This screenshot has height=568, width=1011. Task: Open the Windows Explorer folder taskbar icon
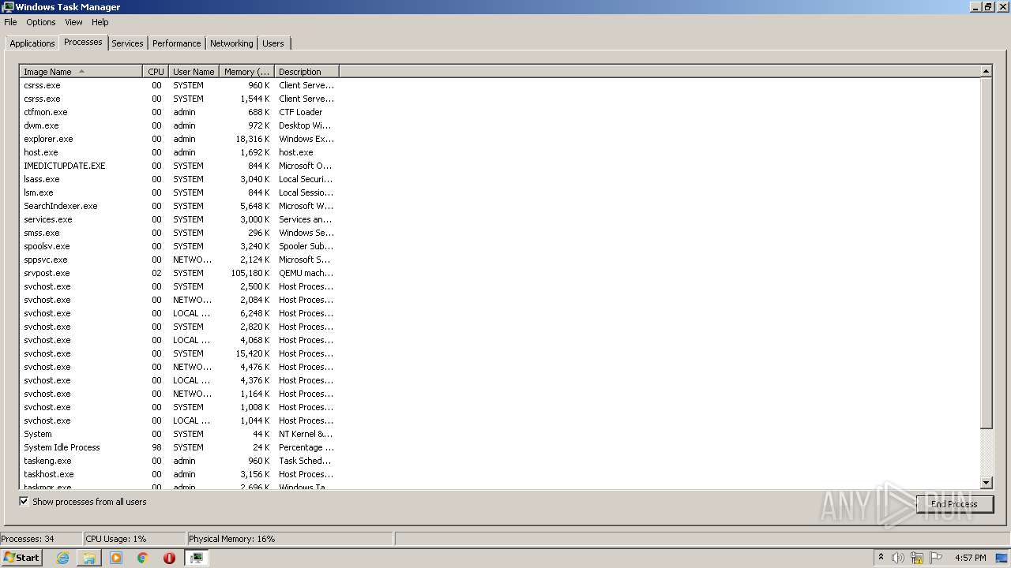point(89,558)
